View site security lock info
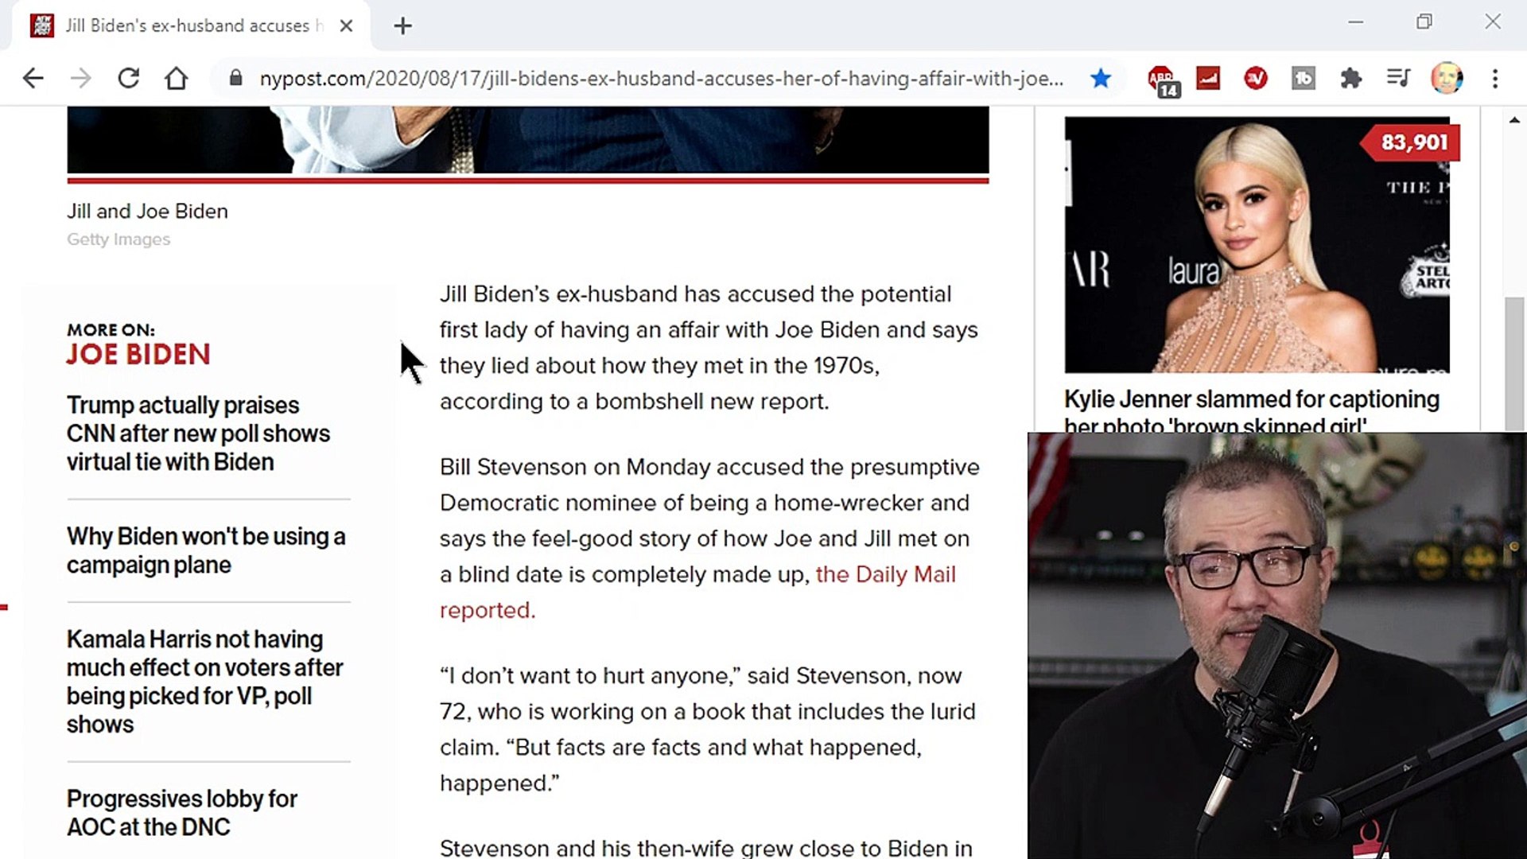1527x859 pixels. tap(235, 78)
